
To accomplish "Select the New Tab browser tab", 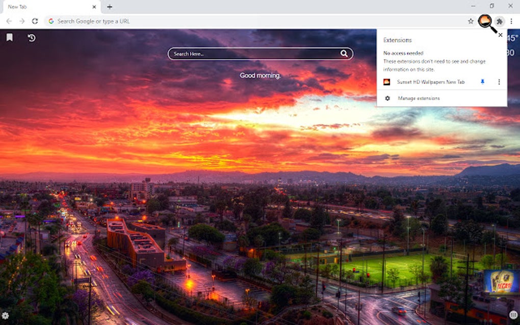I will [51, 7].
